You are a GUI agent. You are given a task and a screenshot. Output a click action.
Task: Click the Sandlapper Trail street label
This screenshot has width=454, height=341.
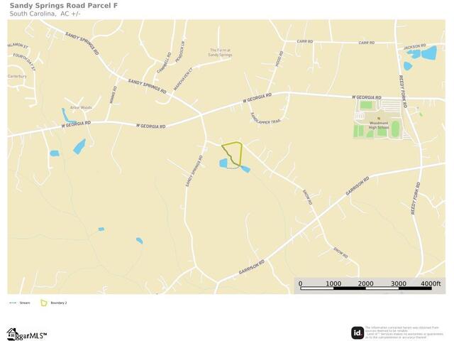click(265, 119)
